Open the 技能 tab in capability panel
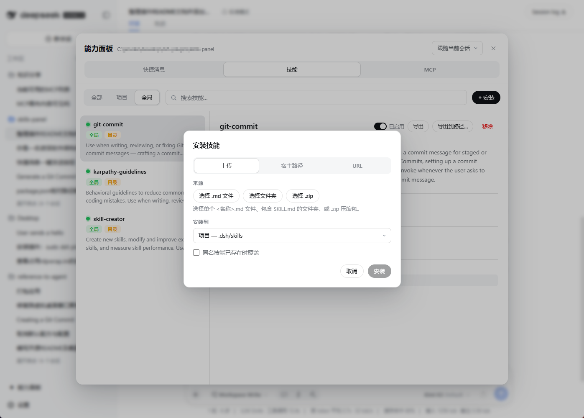This screenshot has width=584, height=418. [292, 69]
